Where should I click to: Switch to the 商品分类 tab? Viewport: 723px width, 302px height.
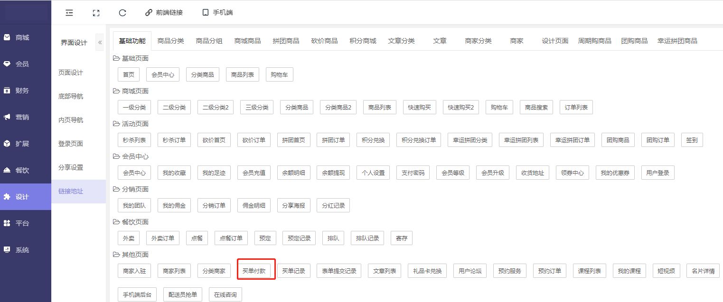pos(170,41)
